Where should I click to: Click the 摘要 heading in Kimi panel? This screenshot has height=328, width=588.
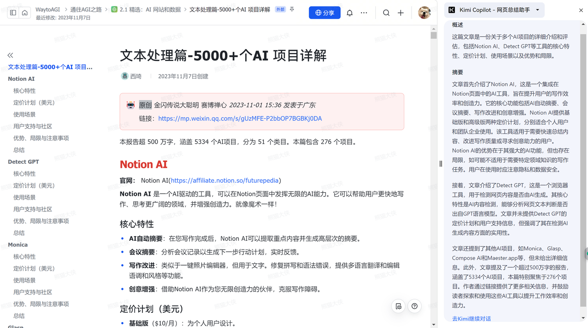pos(458,72)
